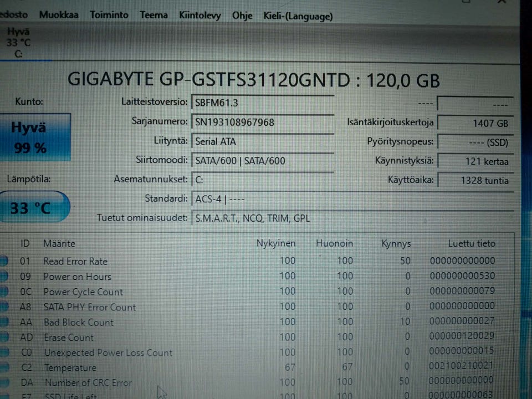Click the Tuetut ominaisuudet field S.M.A.R.T., NCQ, TRIM, GPL
This screenshot has height=399, width=532.
(x=352, y=218)
